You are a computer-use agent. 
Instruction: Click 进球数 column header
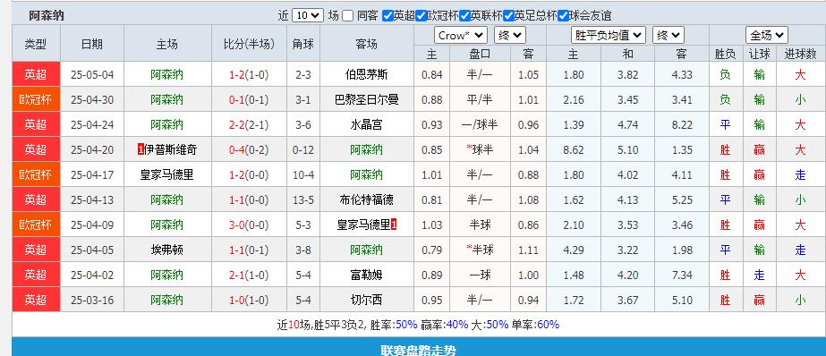click(800, 54)
